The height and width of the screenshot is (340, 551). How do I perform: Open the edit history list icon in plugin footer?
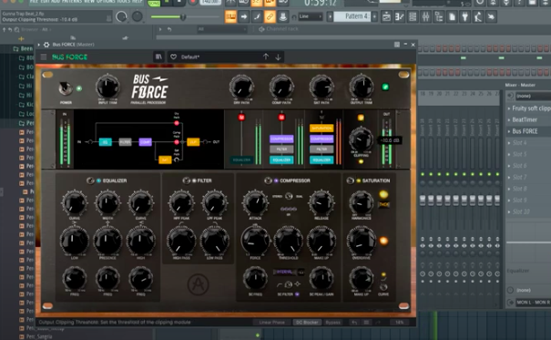tap(366, 322)
